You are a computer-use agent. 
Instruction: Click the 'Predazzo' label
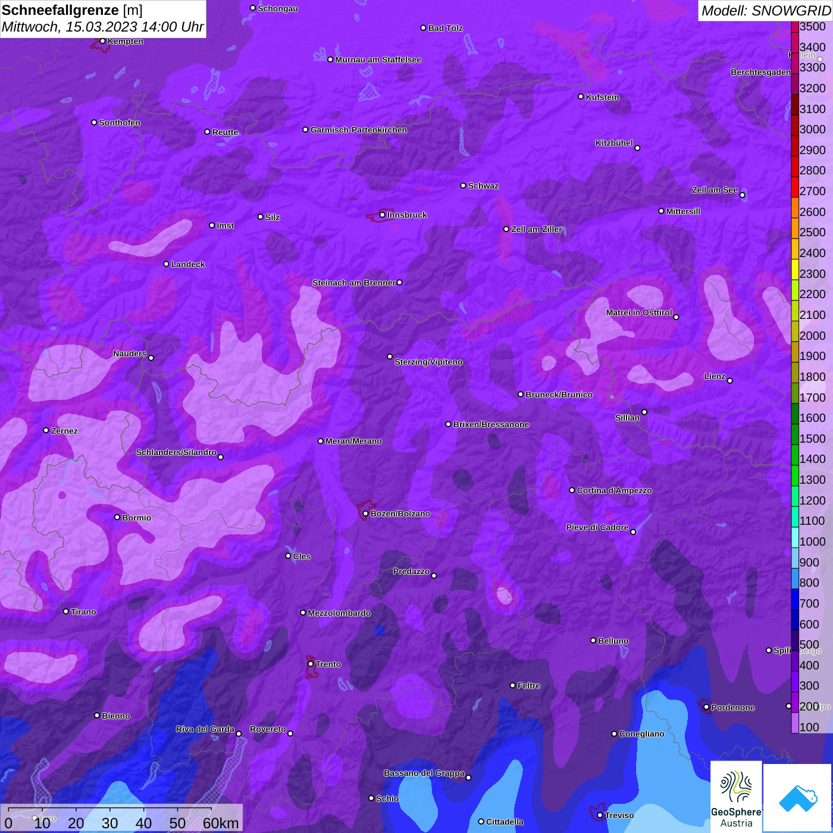point(411,571)
